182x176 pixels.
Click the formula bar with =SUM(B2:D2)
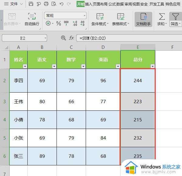(129, 38)
